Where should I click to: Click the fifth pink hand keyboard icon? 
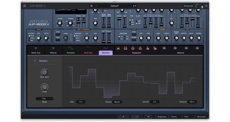(148, 48)
